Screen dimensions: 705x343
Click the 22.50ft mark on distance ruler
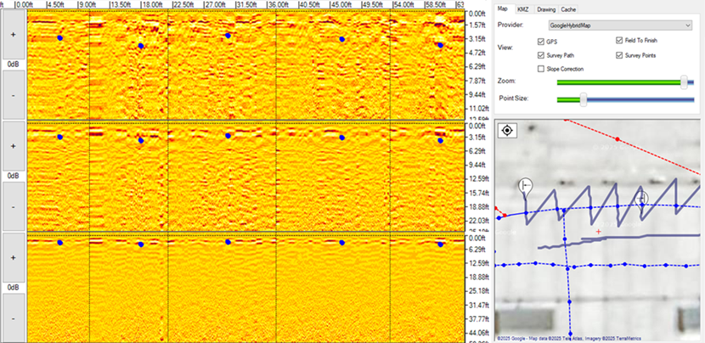pos(183,4)
